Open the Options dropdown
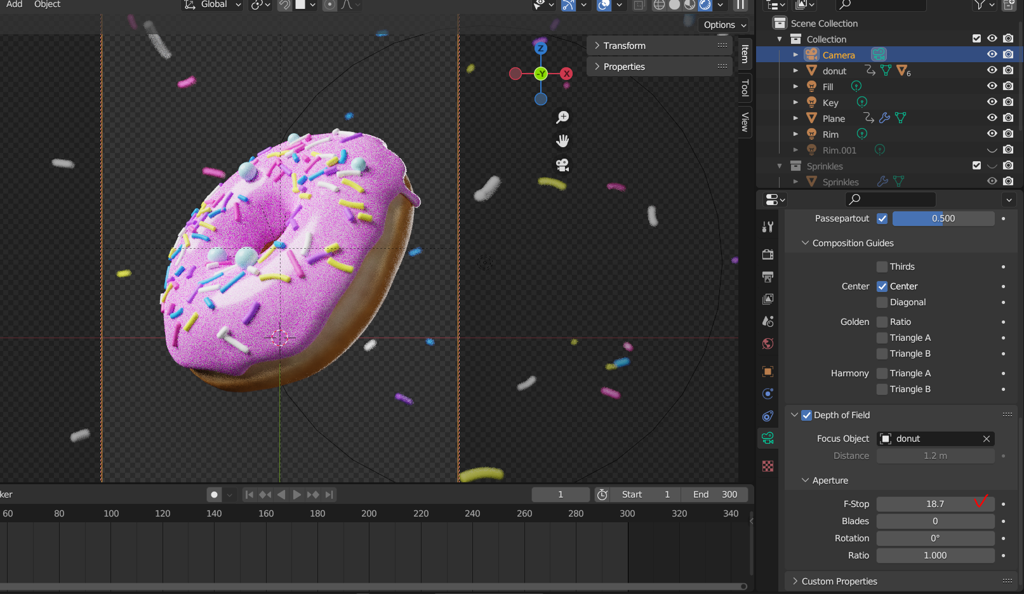The image size is (1024, 594). (724, 25)
